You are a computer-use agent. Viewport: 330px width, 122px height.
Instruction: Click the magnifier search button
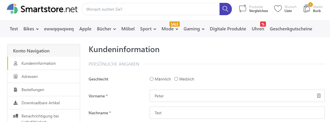226,9
